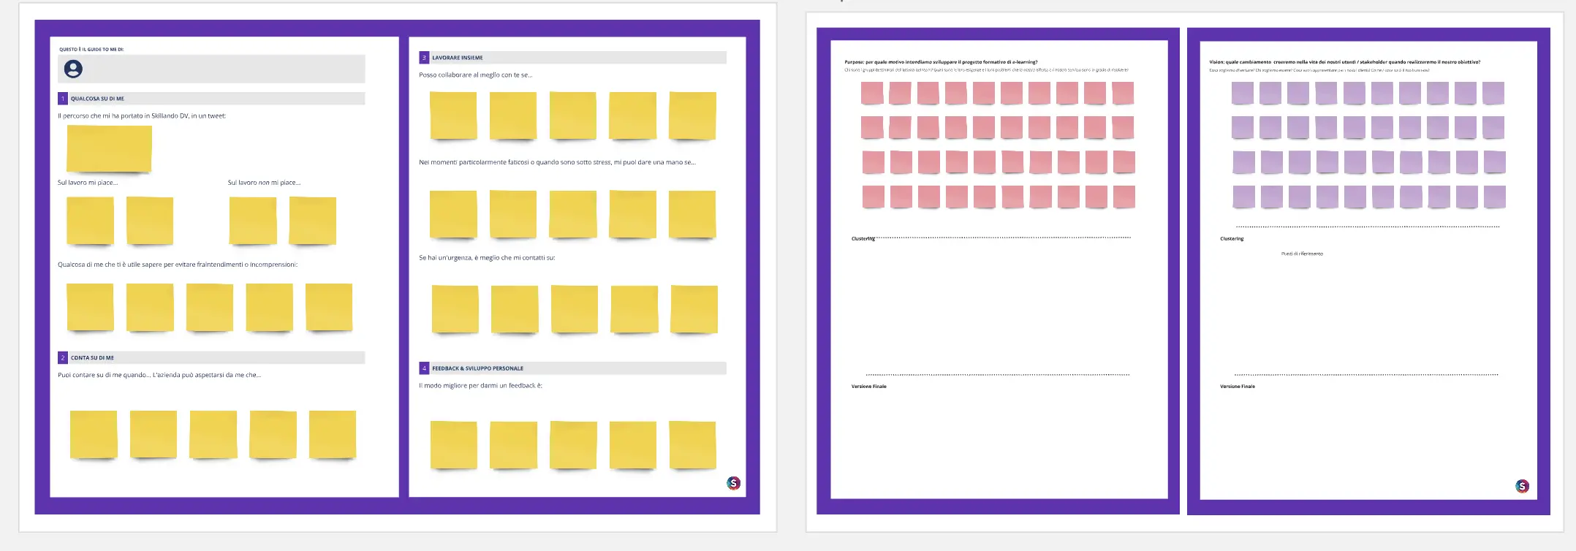
Task: Select the wide yellow sticky note under the tweet prompt
Action: [109, 148]
